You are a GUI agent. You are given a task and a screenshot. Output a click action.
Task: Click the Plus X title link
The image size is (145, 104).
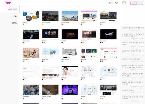pyautogui.click(x=24, y=78)
